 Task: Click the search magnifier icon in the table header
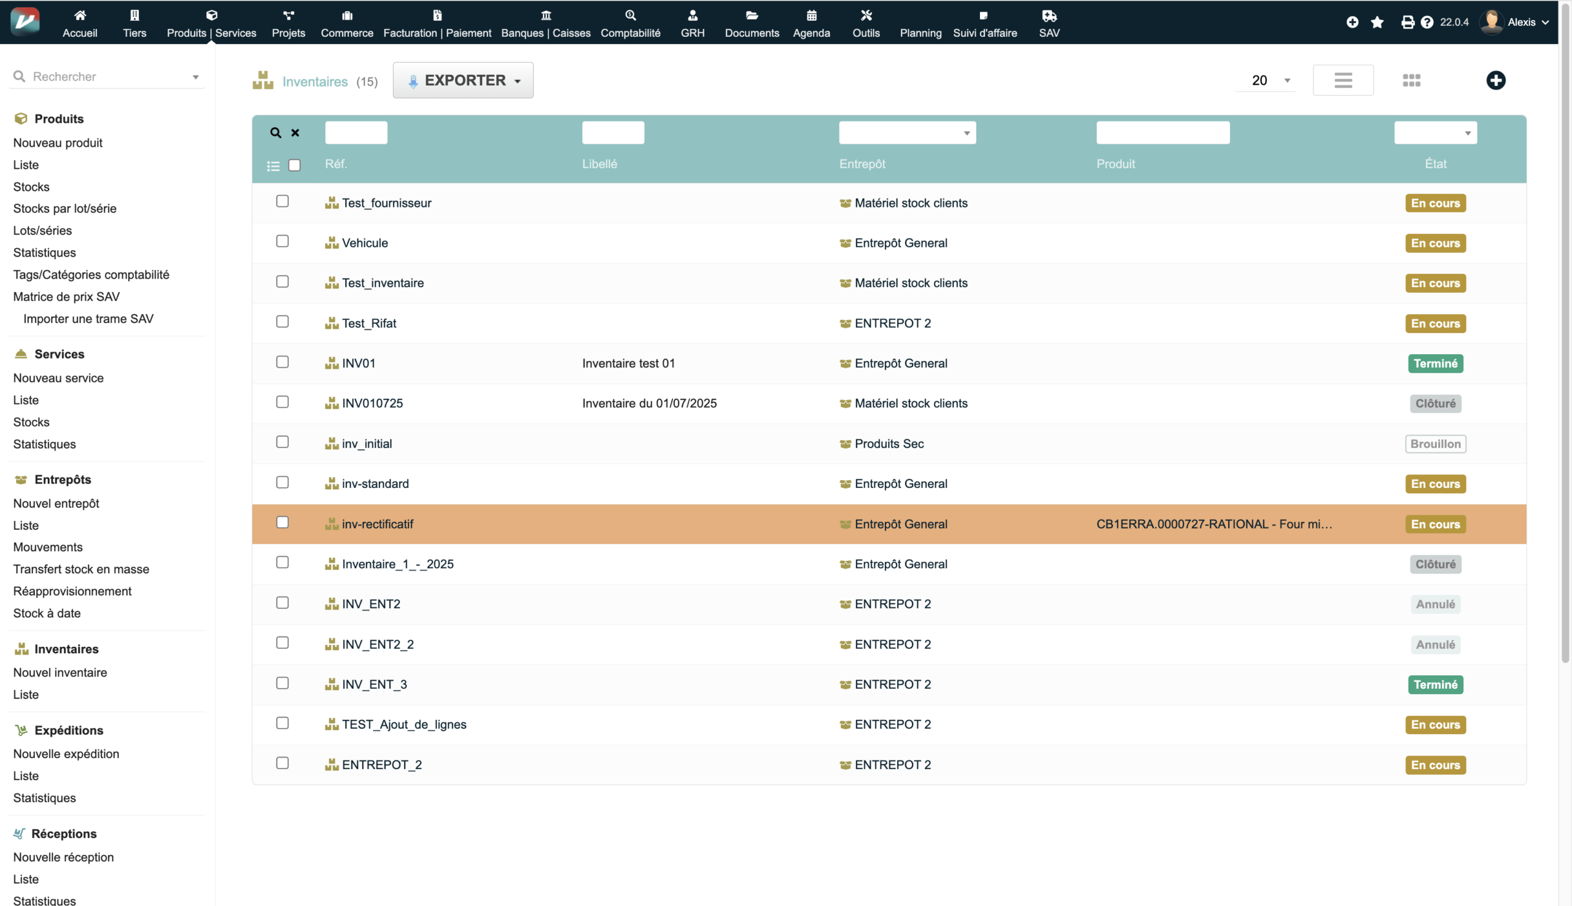[276, 133]
